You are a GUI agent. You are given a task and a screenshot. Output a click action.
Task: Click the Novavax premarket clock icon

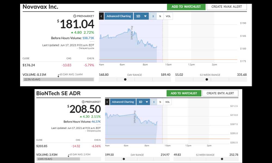click(x=75, y=16)
